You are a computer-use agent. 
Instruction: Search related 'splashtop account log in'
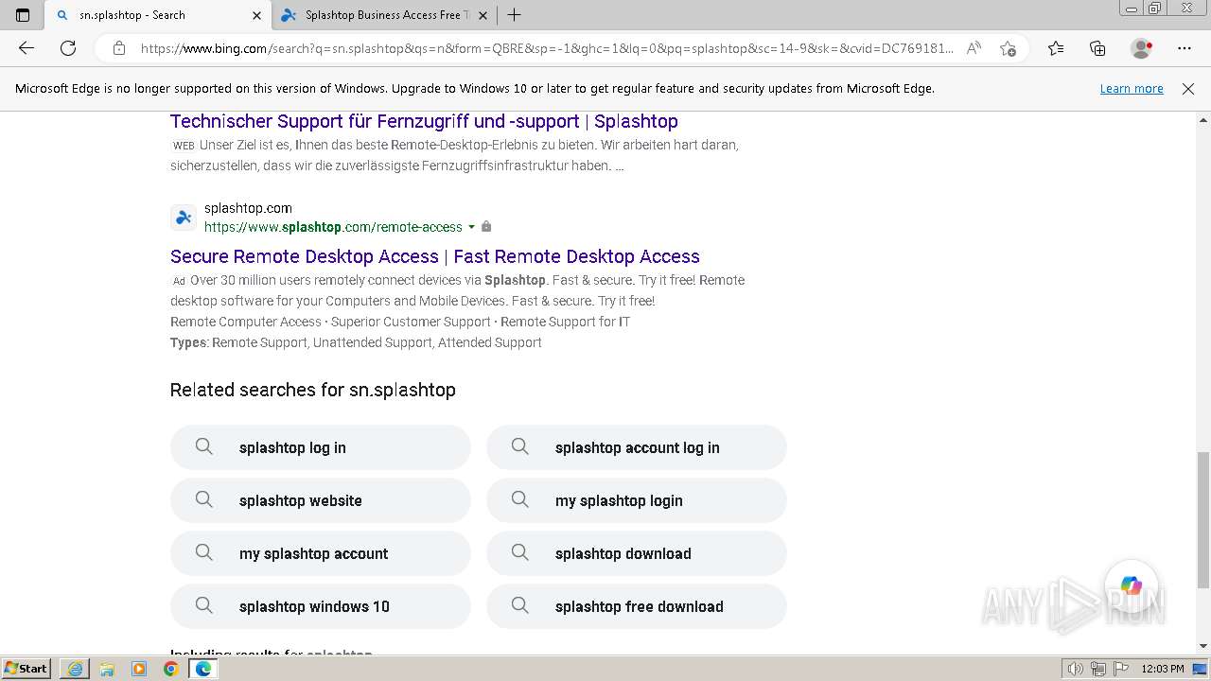pos(636,447)
